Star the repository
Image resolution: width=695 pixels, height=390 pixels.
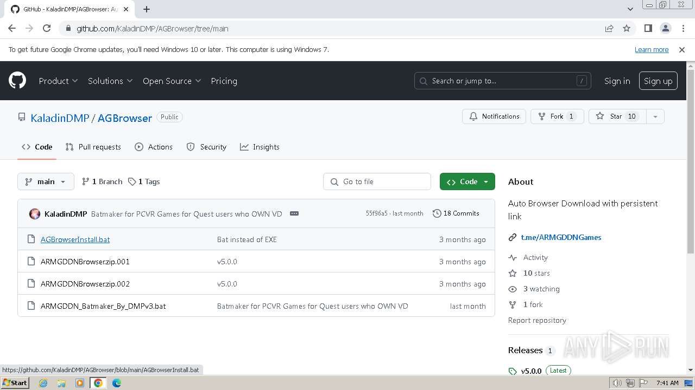click(617, 116)
